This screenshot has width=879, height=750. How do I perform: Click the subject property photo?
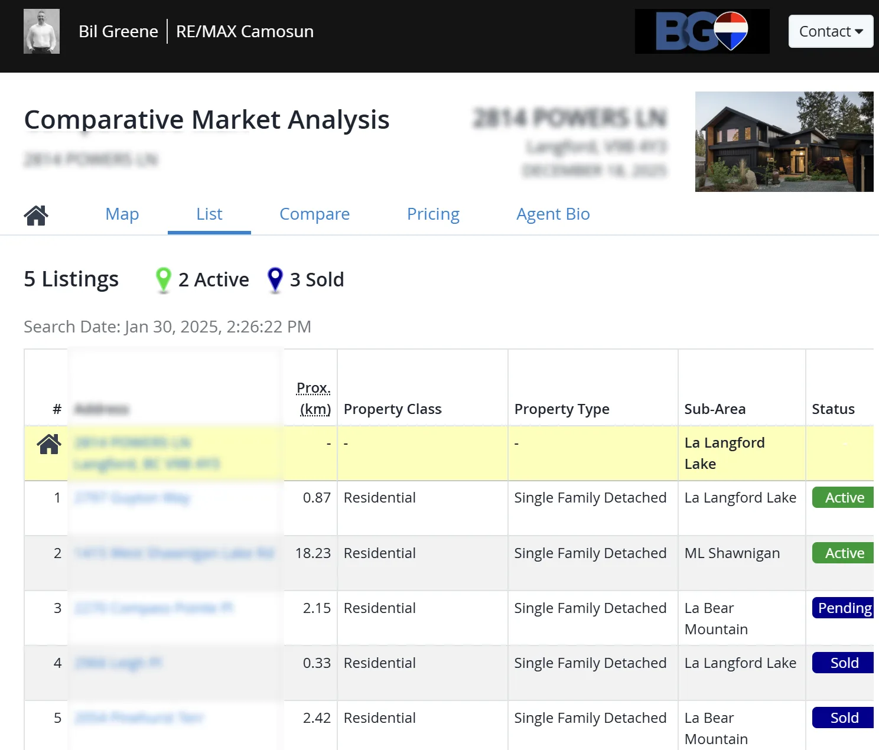(784, 142)
